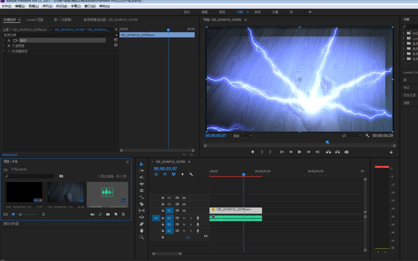Select the Pen tool
The width and height of the screenshot is (418, 261).
pyautogui.click(x=141, y=224)
